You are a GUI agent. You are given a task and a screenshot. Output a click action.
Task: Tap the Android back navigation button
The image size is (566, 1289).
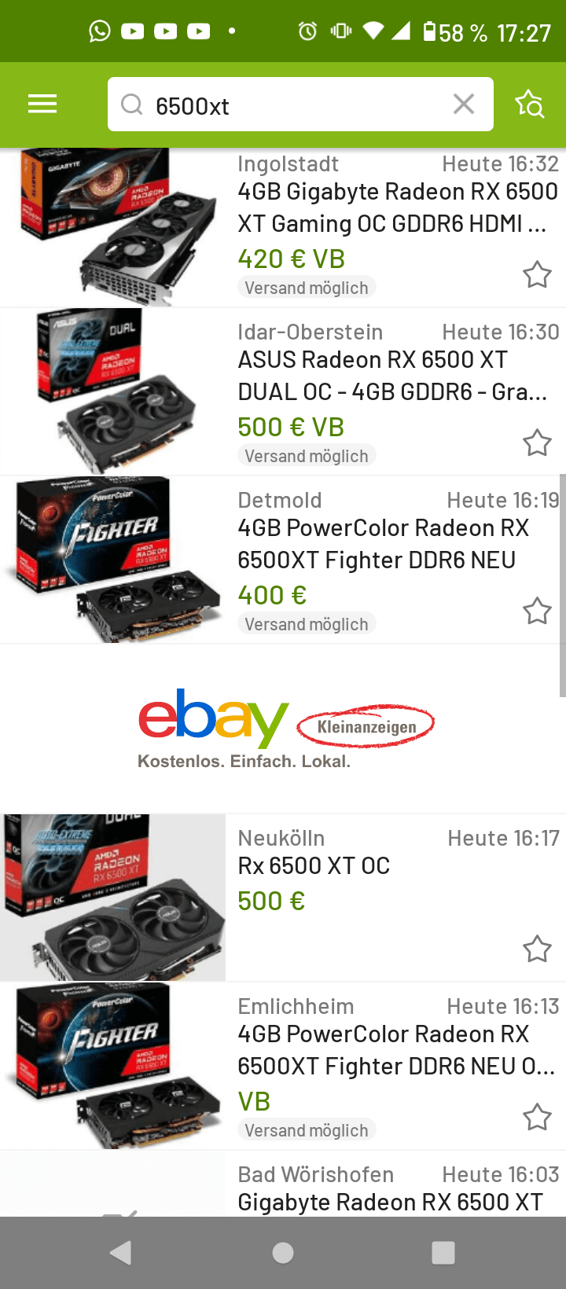coord(121,1253)
